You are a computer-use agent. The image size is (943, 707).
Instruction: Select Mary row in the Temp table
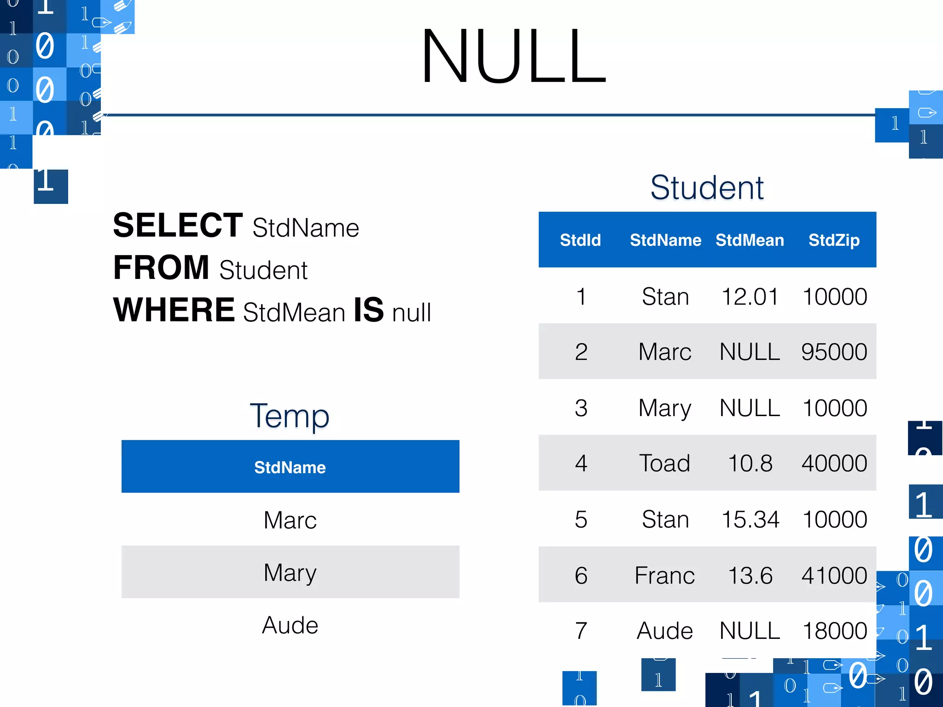coord(290,572)
